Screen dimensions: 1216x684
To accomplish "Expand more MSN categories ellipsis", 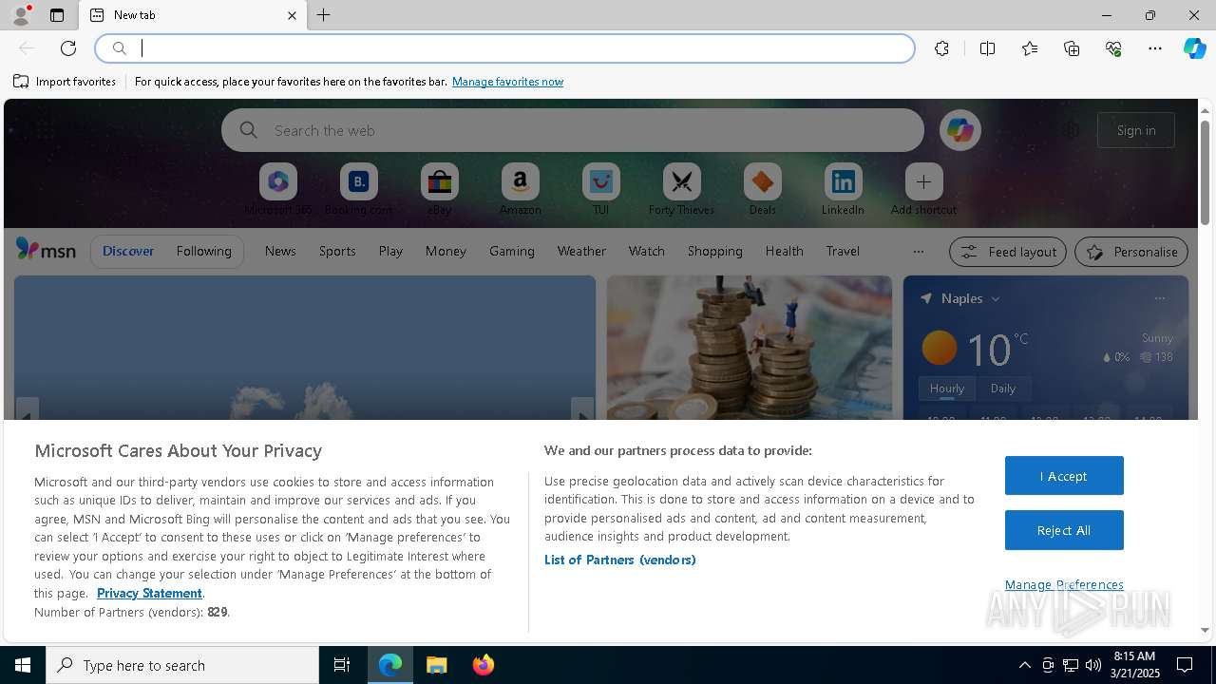I will tap(918, 251).
